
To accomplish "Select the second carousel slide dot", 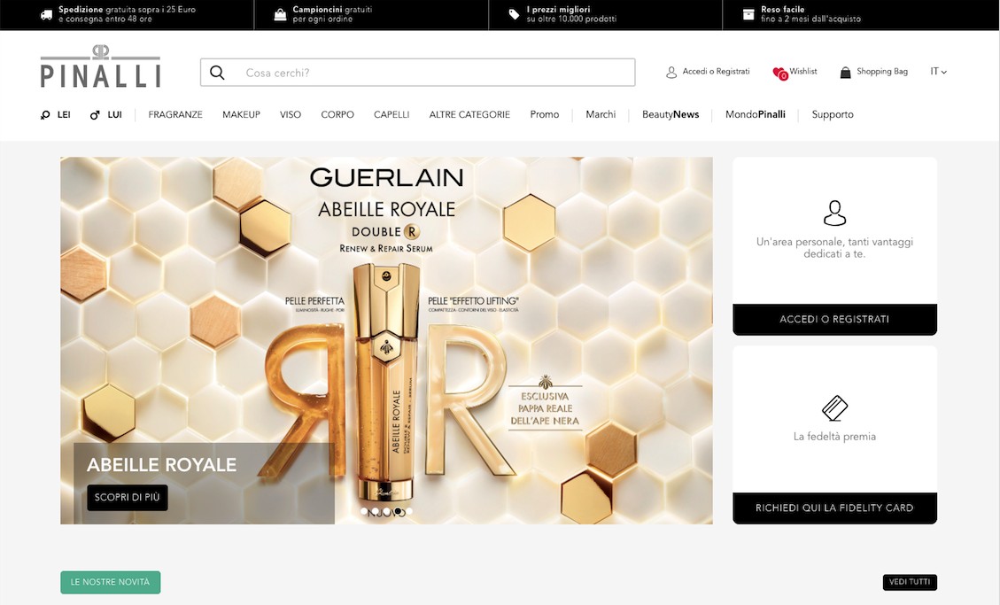I will point(376,511).
